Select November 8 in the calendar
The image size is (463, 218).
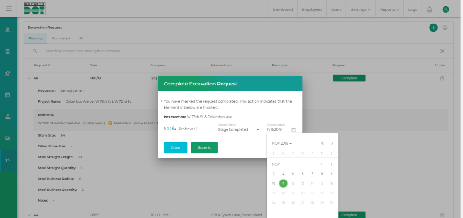click(322, 174)
